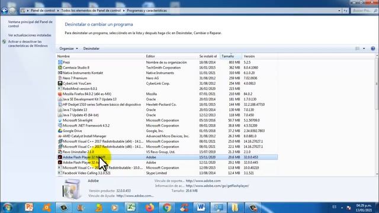Click the VS Revo Group, Ltd. cell
Screen dimensions: 379x213
pyautogui.click(x=160, y=152)
